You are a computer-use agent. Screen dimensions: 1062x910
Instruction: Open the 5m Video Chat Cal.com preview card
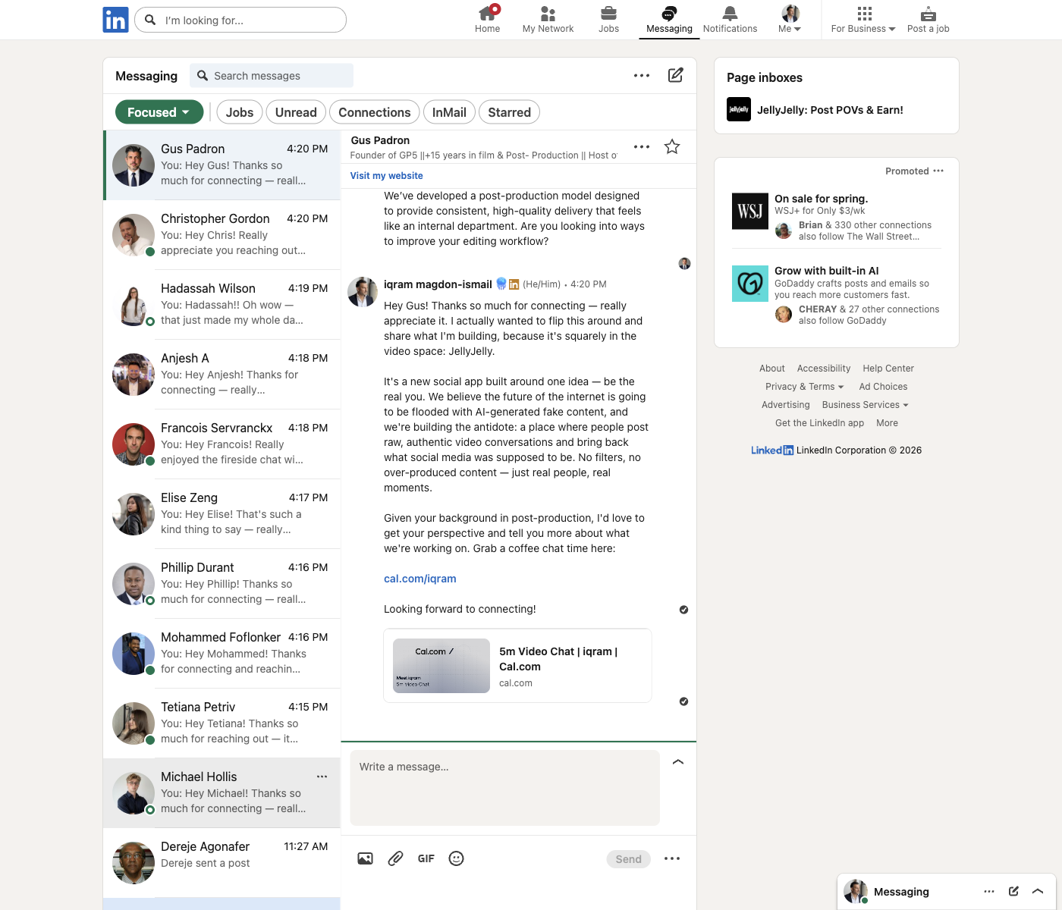(517, 666)
